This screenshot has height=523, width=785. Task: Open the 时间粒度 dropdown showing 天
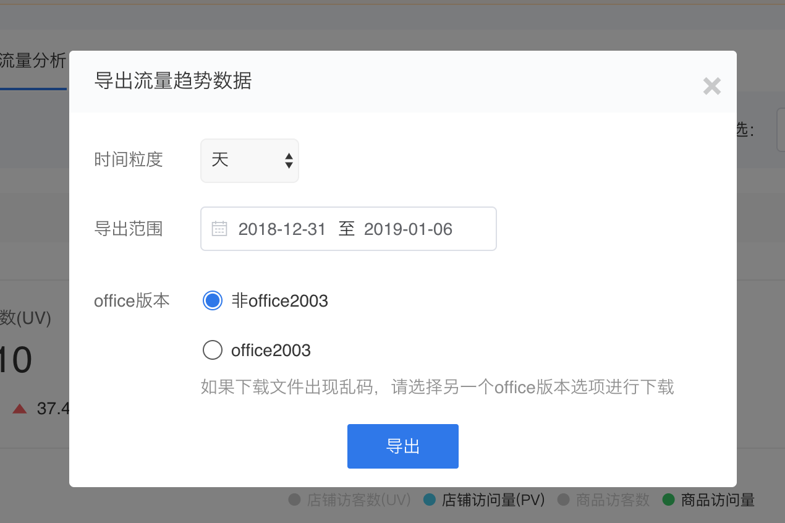tap(250, 161)
